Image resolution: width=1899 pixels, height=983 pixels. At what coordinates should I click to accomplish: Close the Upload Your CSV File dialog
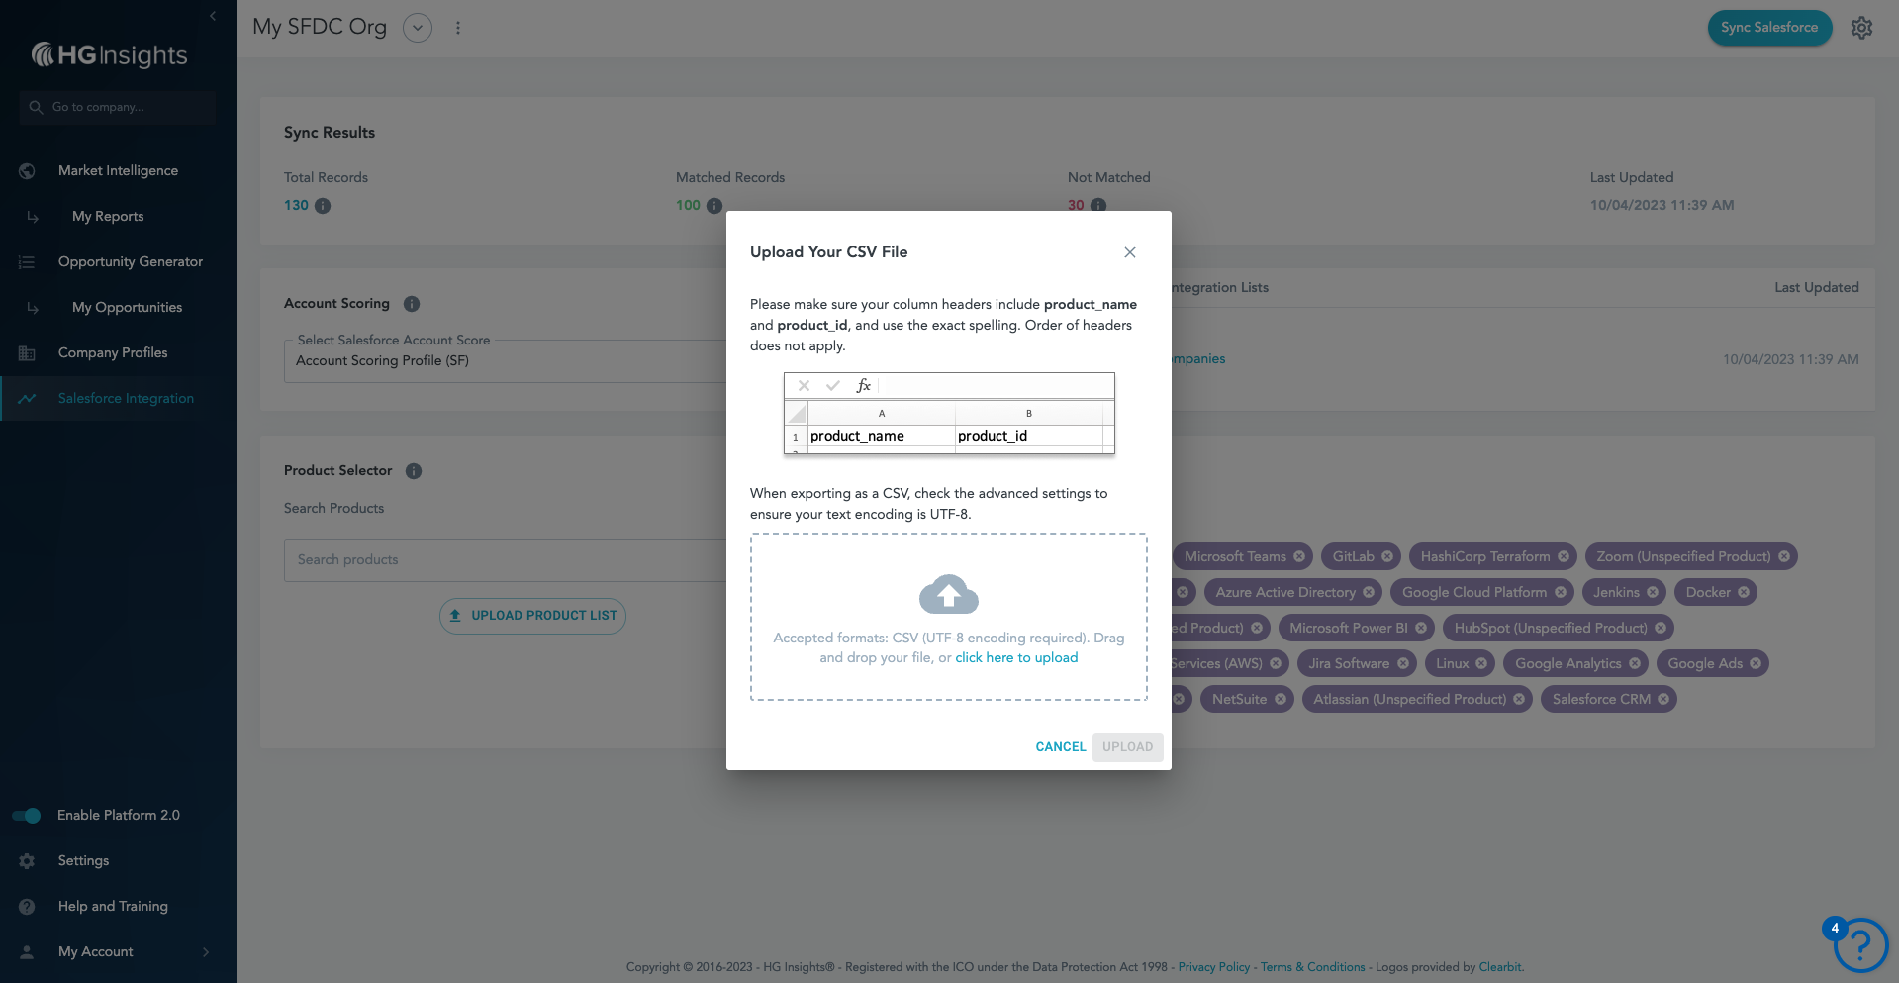coord(1129,252)
